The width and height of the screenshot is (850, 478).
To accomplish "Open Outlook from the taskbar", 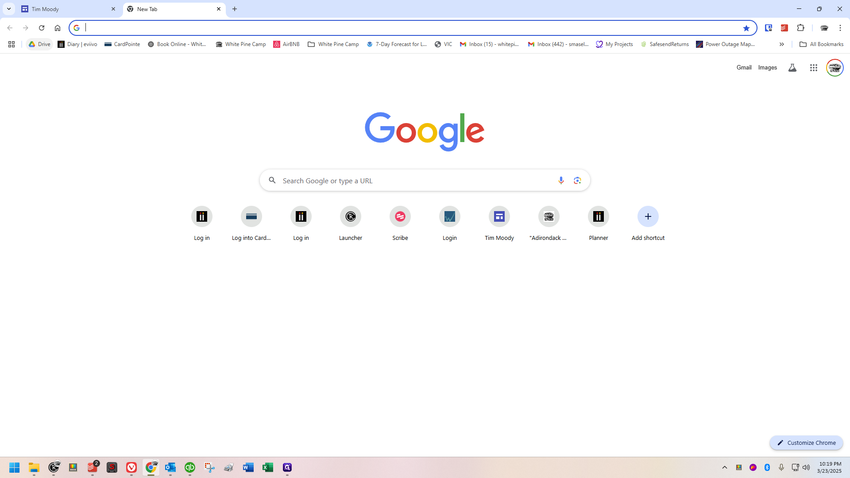I will pyautogui.click(x=170, y=467).
